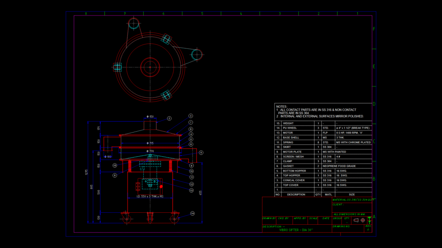The height and width of the screenshot is (248, 442).
Task: Click the 'CLAMP' row description
Action: click(287, 161)
